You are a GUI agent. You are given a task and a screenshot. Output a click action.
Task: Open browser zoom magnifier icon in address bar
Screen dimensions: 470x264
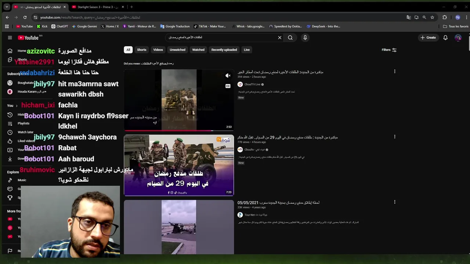(424, 17)
